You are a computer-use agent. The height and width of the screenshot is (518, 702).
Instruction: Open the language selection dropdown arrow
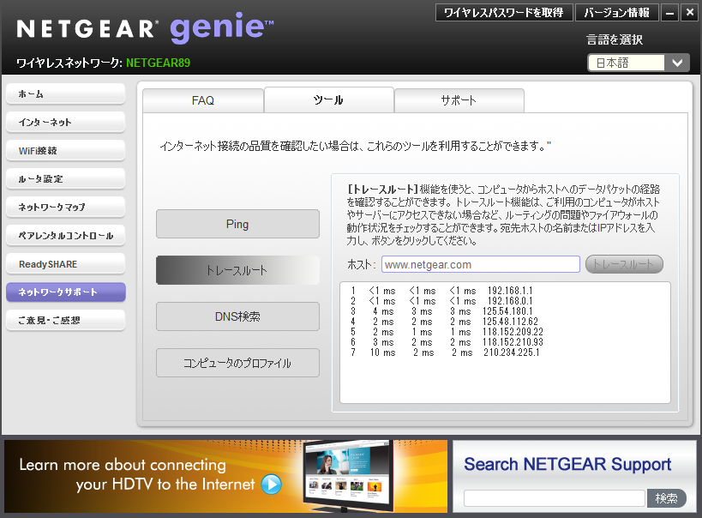677,63
